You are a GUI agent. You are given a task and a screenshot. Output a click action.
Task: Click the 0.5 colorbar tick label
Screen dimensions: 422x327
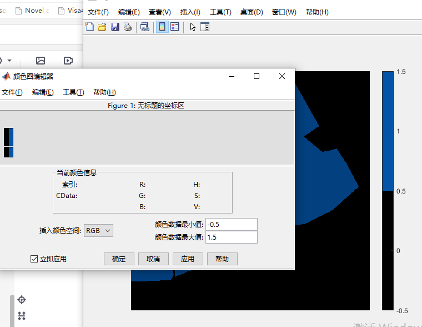(x=401, y=191)
